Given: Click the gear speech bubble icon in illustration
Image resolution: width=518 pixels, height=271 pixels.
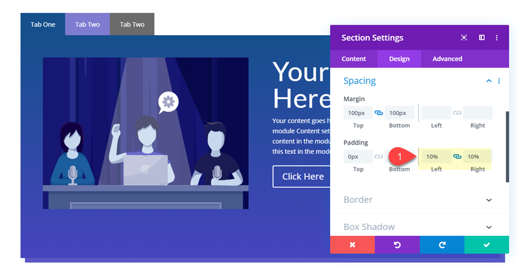Looking at the screenshot, I should click(x=168, y=102).
